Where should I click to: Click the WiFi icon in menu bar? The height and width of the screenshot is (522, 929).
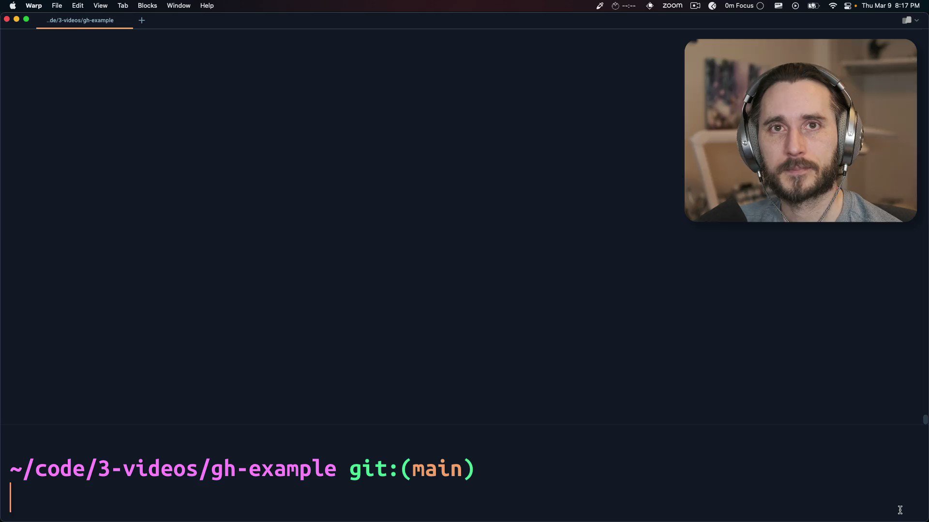(832, 6)
